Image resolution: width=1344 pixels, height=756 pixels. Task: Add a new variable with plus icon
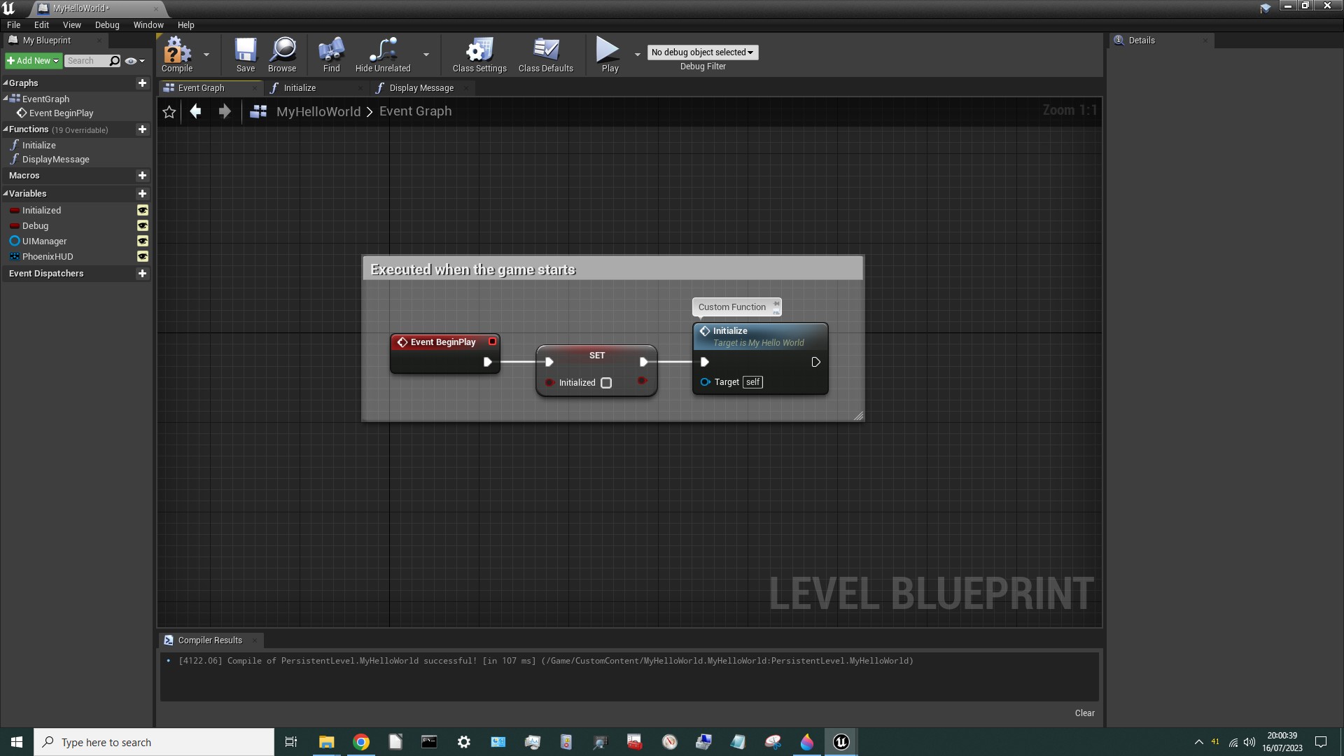pyautogui.click(x=142, y=194)
